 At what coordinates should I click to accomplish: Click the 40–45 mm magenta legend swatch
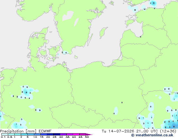pyautogui.click(x=76, y=134)
